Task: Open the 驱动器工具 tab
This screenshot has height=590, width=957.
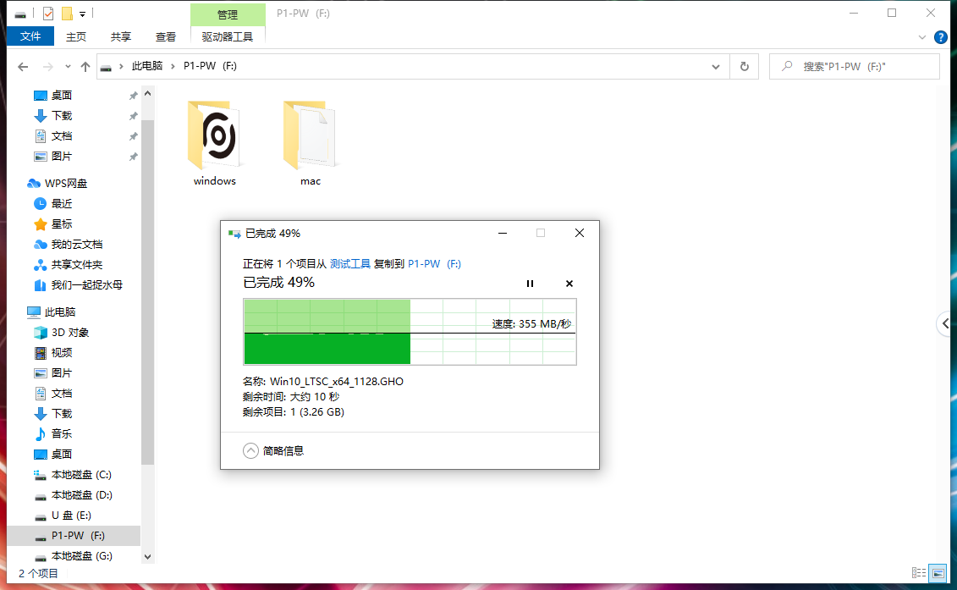Action: (227, 36)
